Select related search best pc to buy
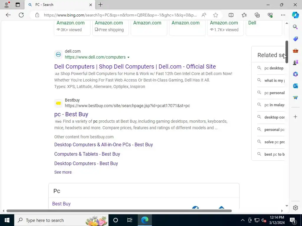The image size is (302, 226). coord(271,154)
